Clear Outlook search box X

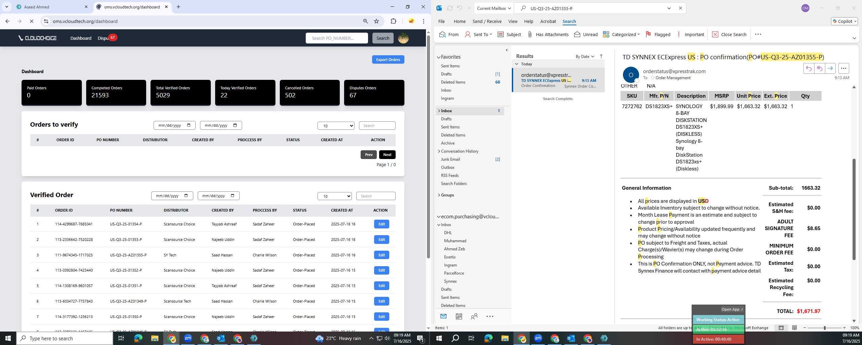pos(680,8)
